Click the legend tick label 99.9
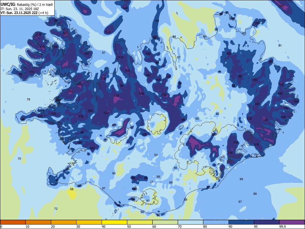 (282, 227)
